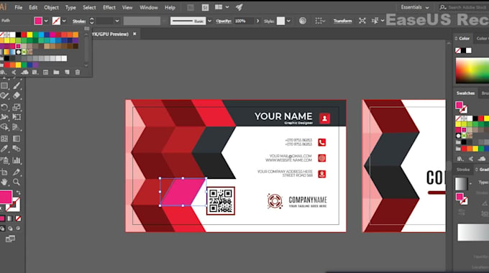Open the Effect menu
489x273 pixels.
(x=109, y=7)
